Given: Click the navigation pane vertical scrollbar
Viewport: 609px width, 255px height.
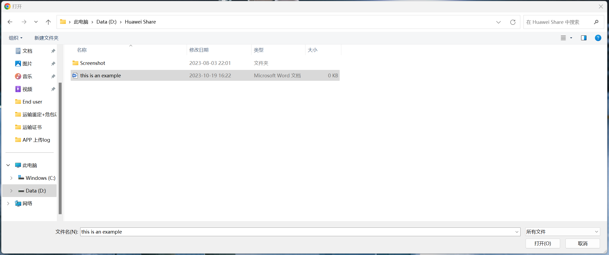Looking at the screenshot, I should [x=60, y=148].
